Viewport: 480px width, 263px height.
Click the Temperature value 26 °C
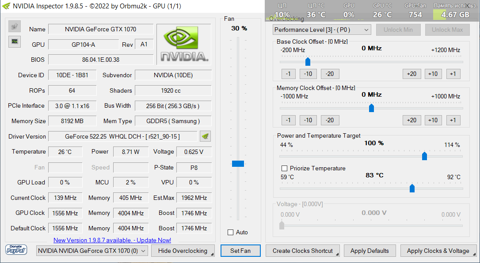pos(65,152)
